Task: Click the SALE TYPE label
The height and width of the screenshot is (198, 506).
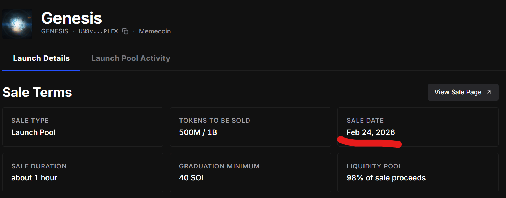Action: point(30,121)
